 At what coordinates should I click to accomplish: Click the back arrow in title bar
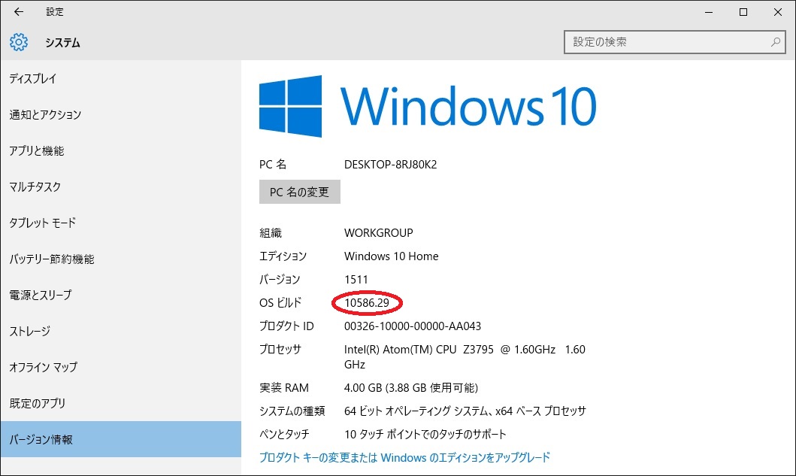19,12
